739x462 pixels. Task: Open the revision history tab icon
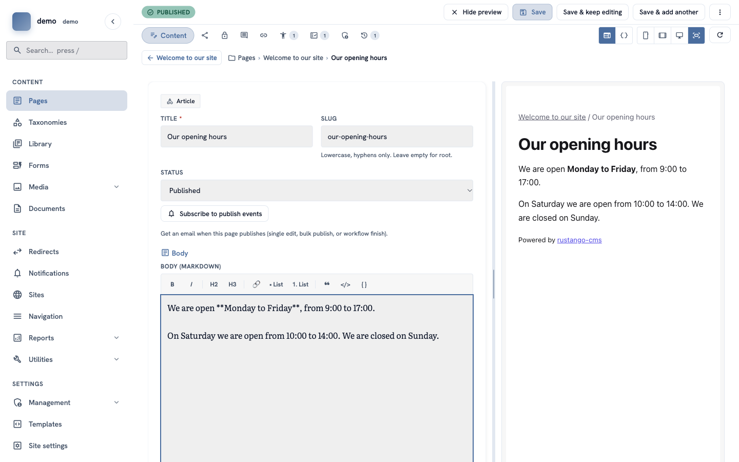point(369,35)
